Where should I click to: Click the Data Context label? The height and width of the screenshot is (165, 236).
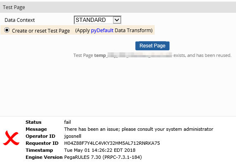19,20
